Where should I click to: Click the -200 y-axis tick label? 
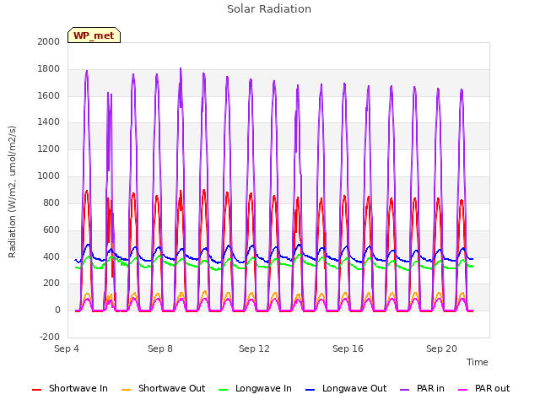tap(50, 337)
